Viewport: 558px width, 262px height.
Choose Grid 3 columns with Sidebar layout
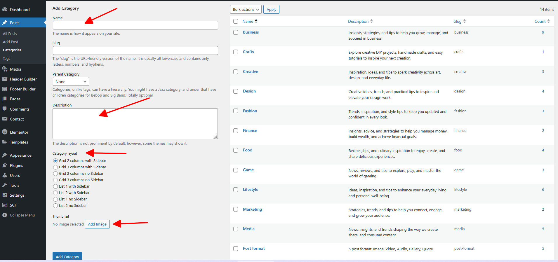point(55,167)
